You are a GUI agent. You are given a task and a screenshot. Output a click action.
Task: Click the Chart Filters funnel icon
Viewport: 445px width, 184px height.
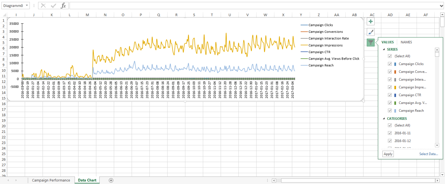click(370, 43)
